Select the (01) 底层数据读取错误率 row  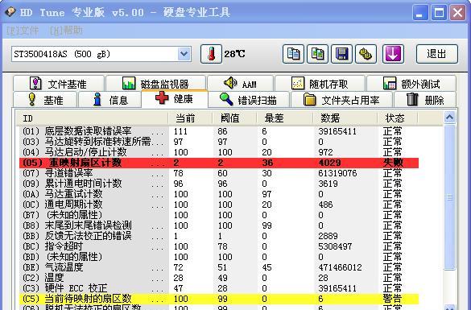(x=219, y=131)
